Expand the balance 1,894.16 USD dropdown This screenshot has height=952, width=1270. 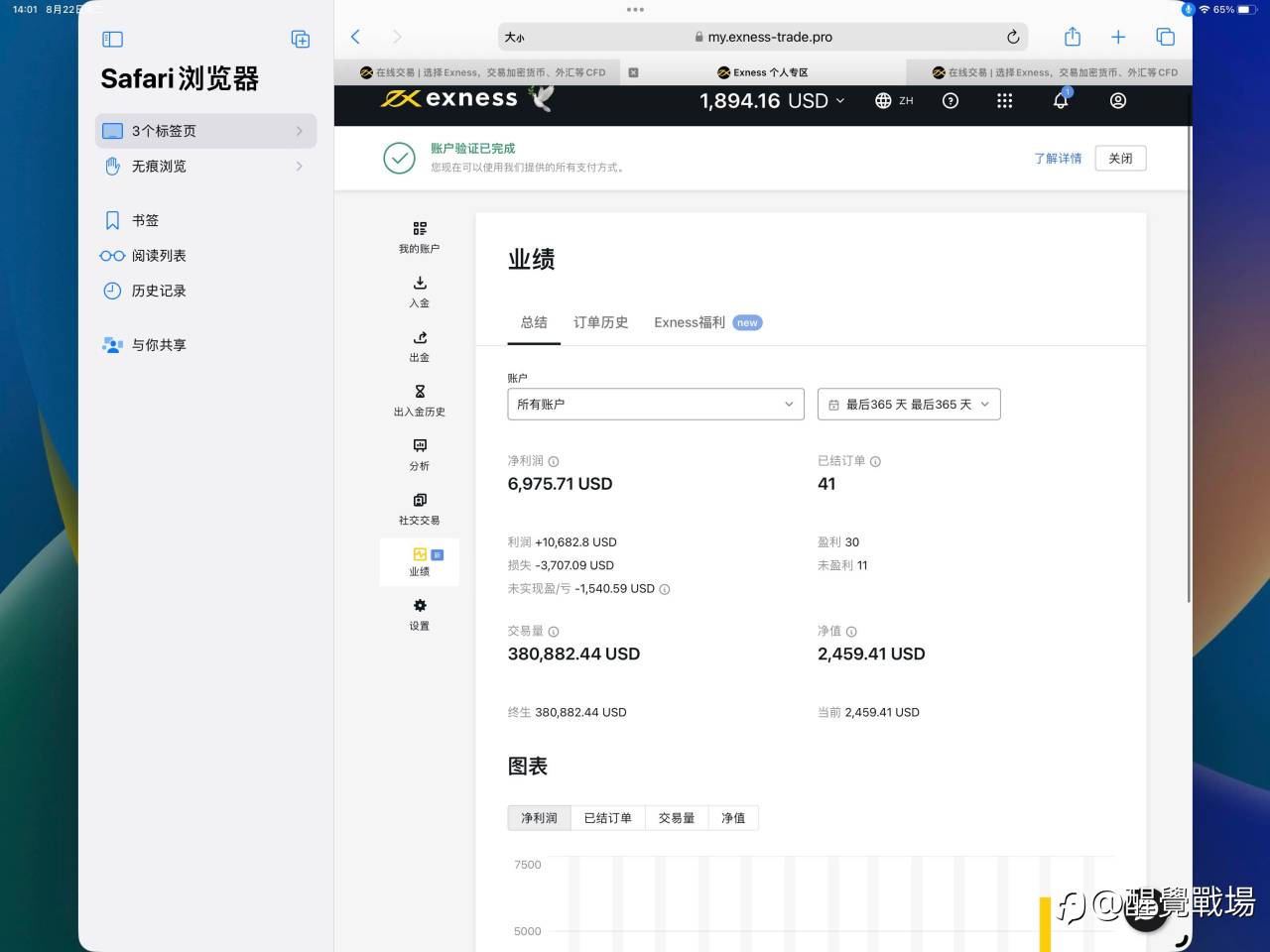click(772, 100)
